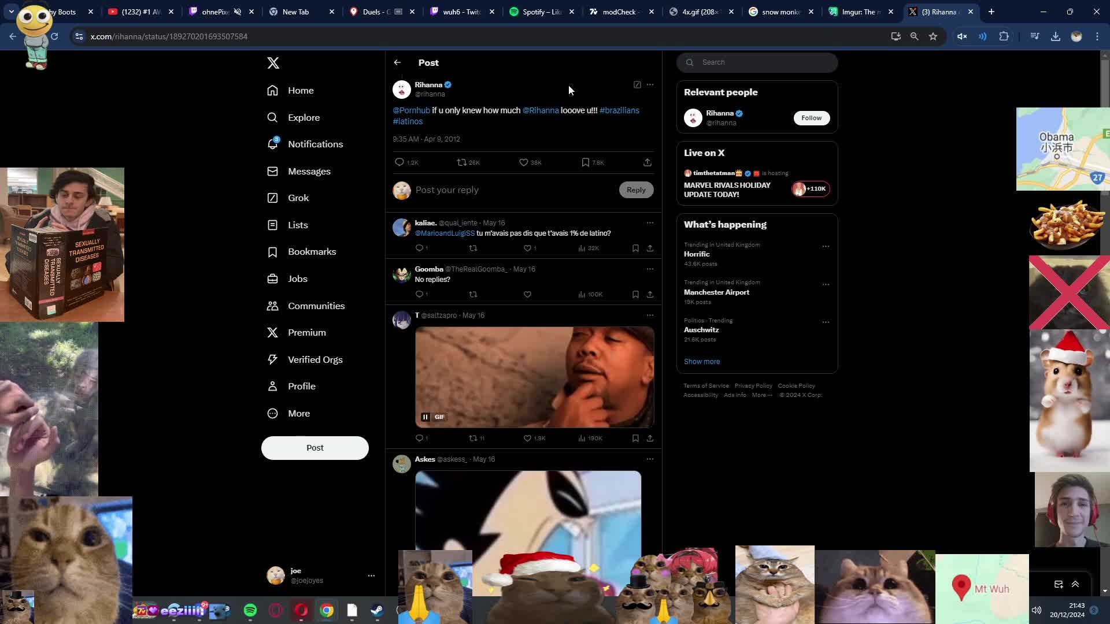Open Notifications from the sidebar
This screenshot has width=1110, height=624.
pyautogui.click(x=305, y=144)
